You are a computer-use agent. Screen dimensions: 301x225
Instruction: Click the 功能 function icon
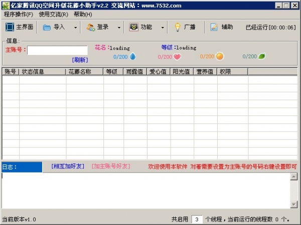133,27
